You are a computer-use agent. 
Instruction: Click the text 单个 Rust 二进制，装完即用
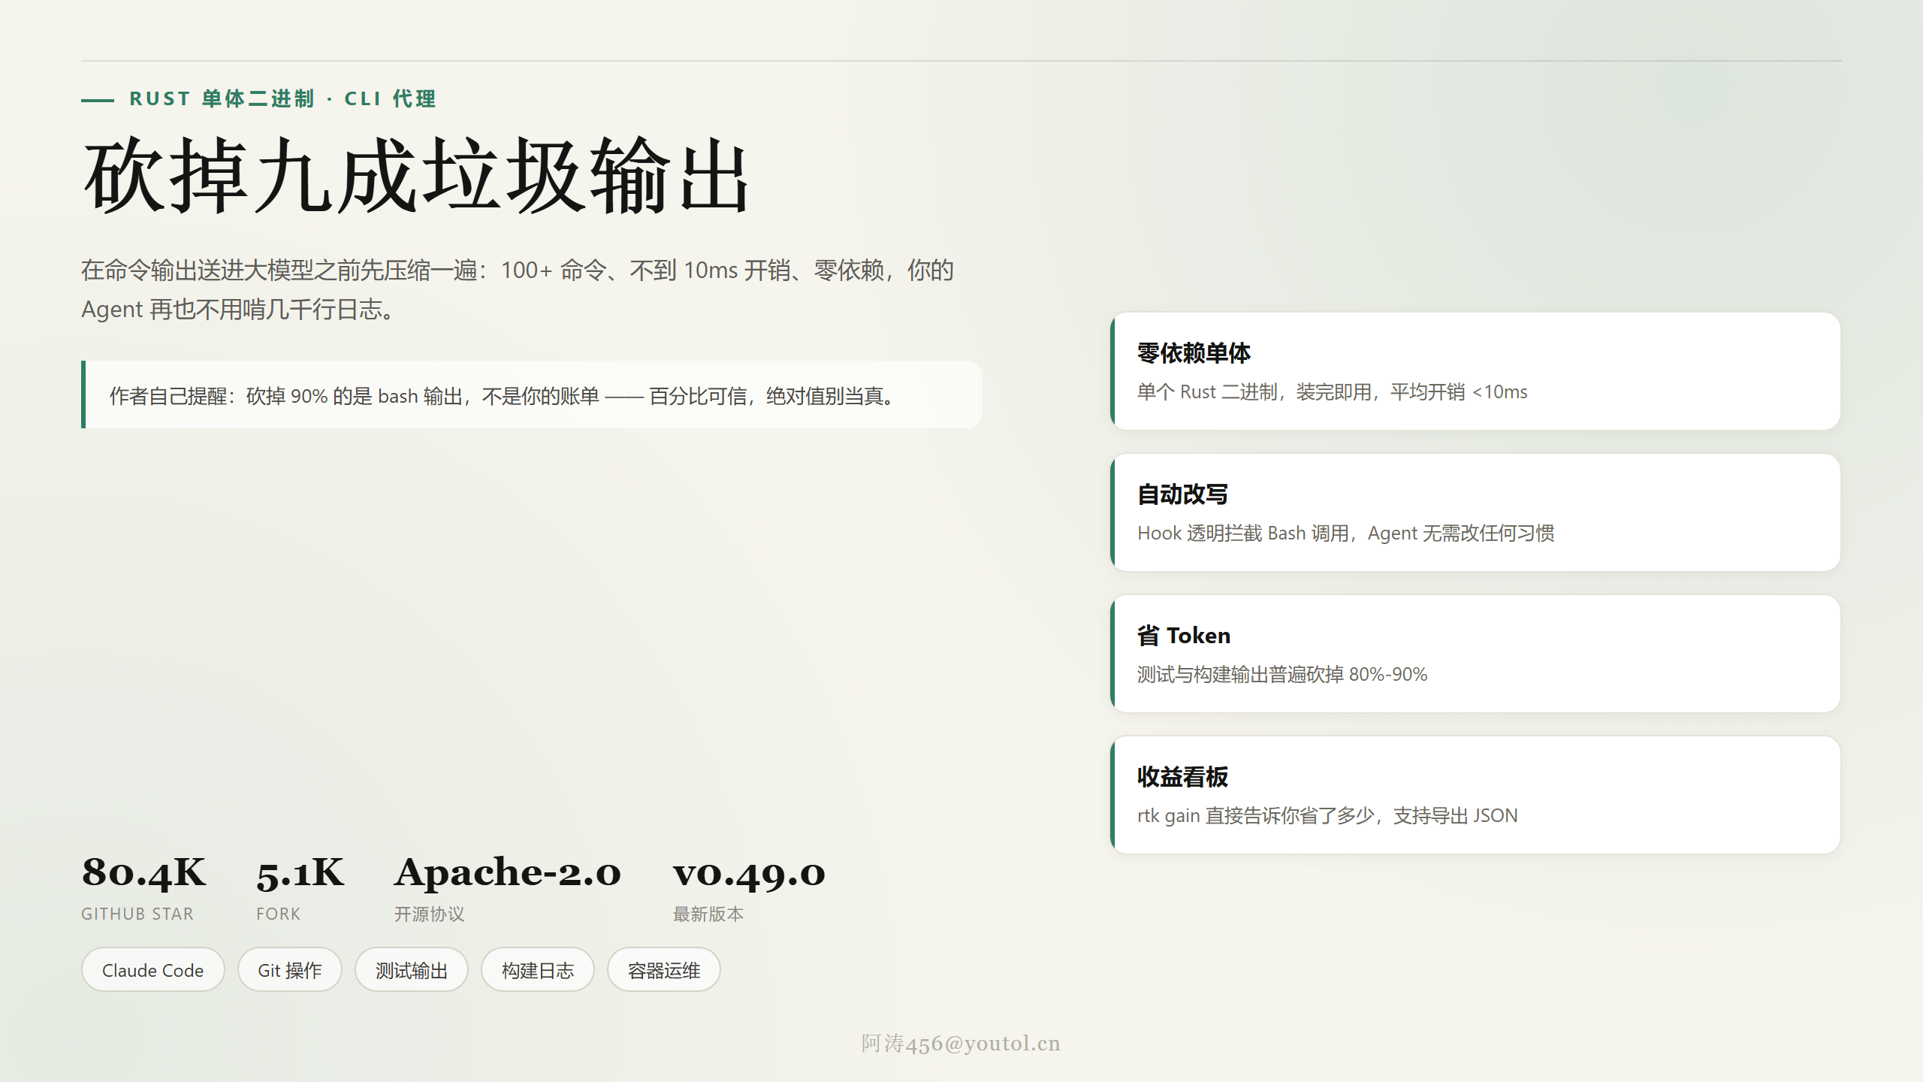[x=1254, y=391]
